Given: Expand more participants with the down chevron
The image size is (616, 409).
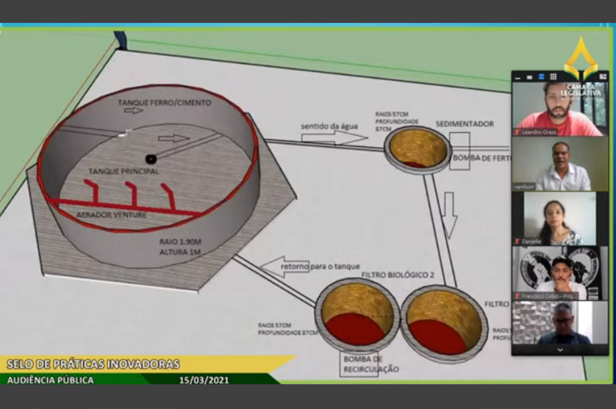Looking at the screenshot, I should pyautogui.click(x=560, y=350).
